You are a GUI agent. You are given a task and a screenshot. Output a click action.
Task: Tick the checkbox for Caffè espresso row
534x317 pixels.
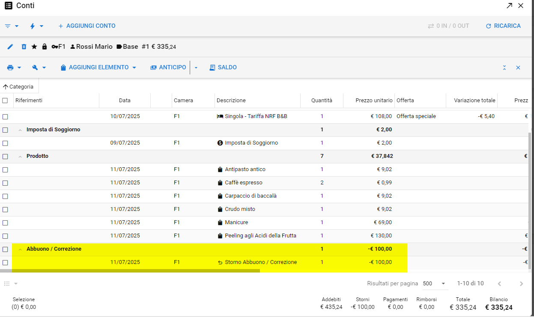[x=5, y=183]
